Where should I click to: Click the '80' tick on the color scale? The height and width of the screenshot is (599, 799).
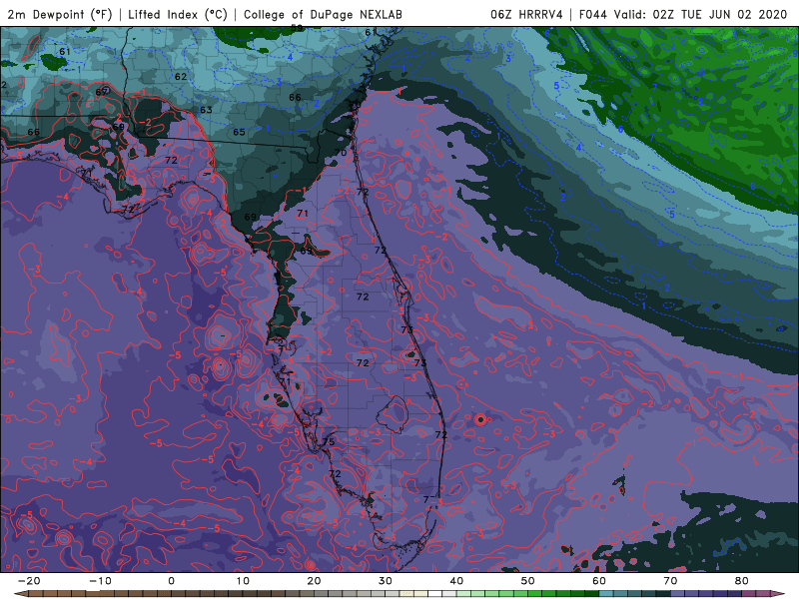tap(742, 581)
